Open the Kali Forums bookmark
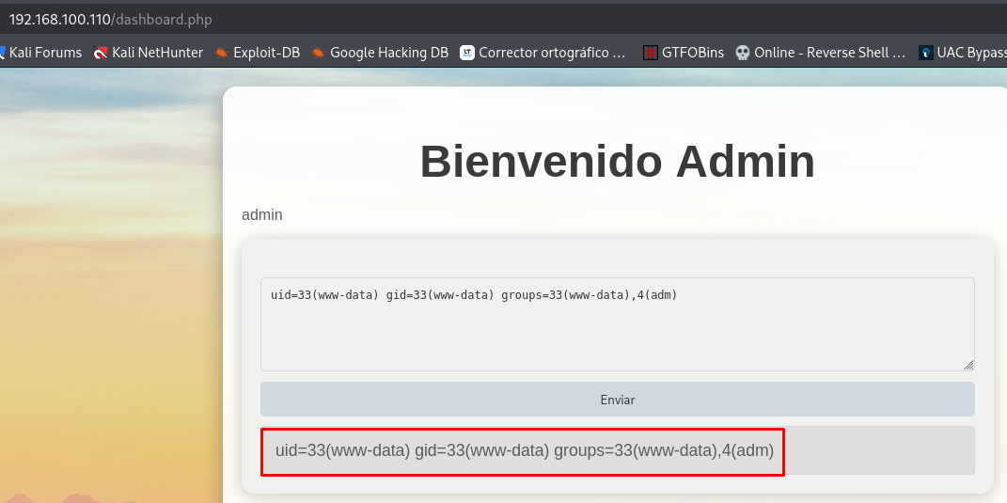 (45, 53)
